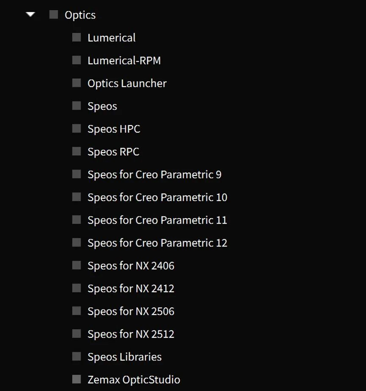366x391 pixels.
Task: Tick the Speos for NX 2506 checkbox
Action: point(77,311)
